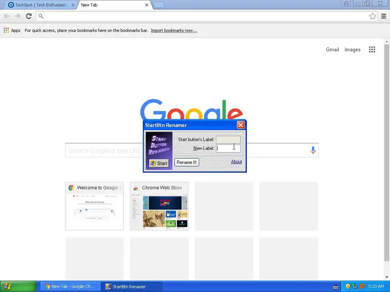Switch to the TechSpot tab
Viewport: 390px width, 292px height.
(x=41, y=5)
